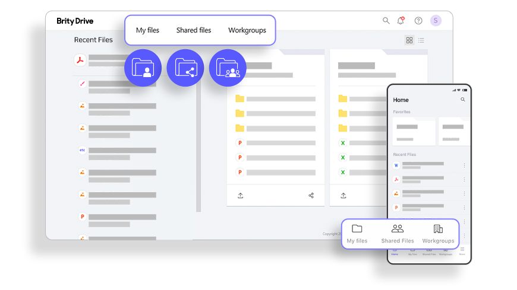Open help via the question mark icon
The image size is (517, 290).
click(418, 21)
